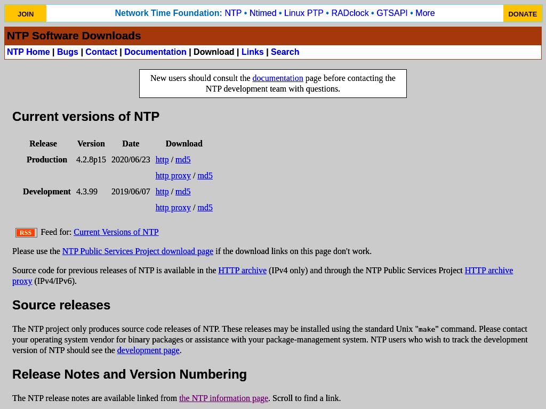The height and width of the screenshot is (409, 546).
Task: Open the NTP information page link
Action: click(x=223, y=398)
